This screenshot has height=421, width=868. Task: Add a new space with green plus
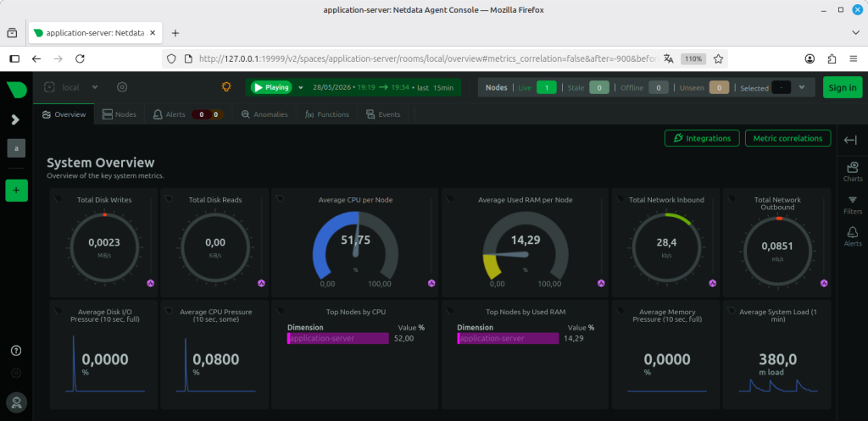(17, 191)
